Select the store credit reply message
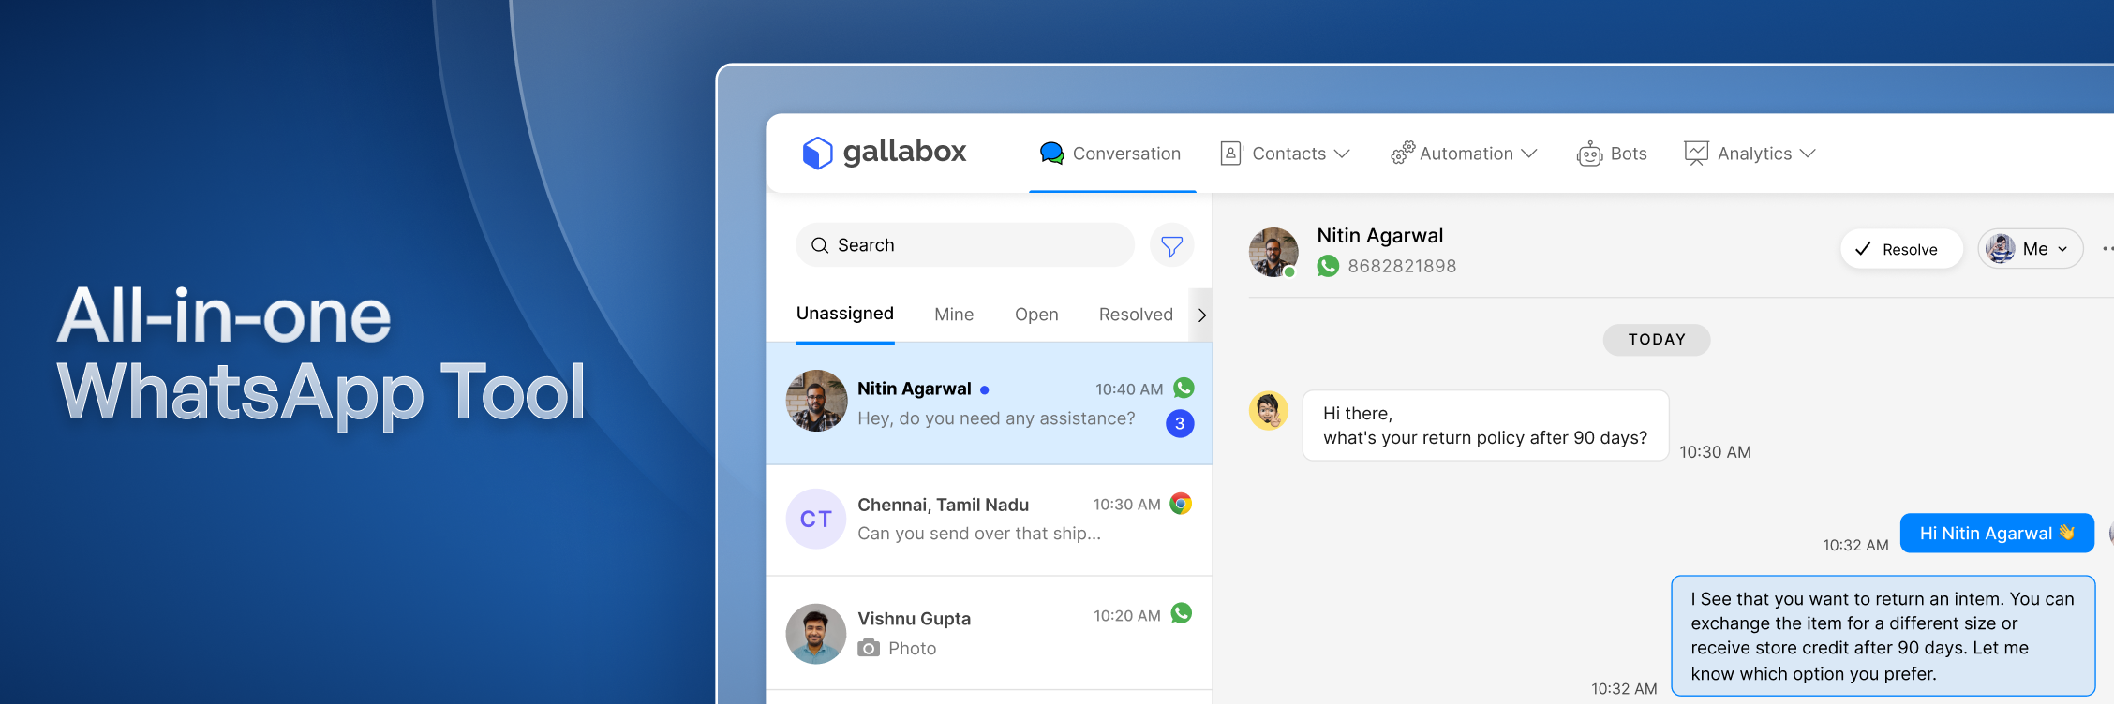Viewport: 2114px width, 704px height. (x=1883, y=636)
